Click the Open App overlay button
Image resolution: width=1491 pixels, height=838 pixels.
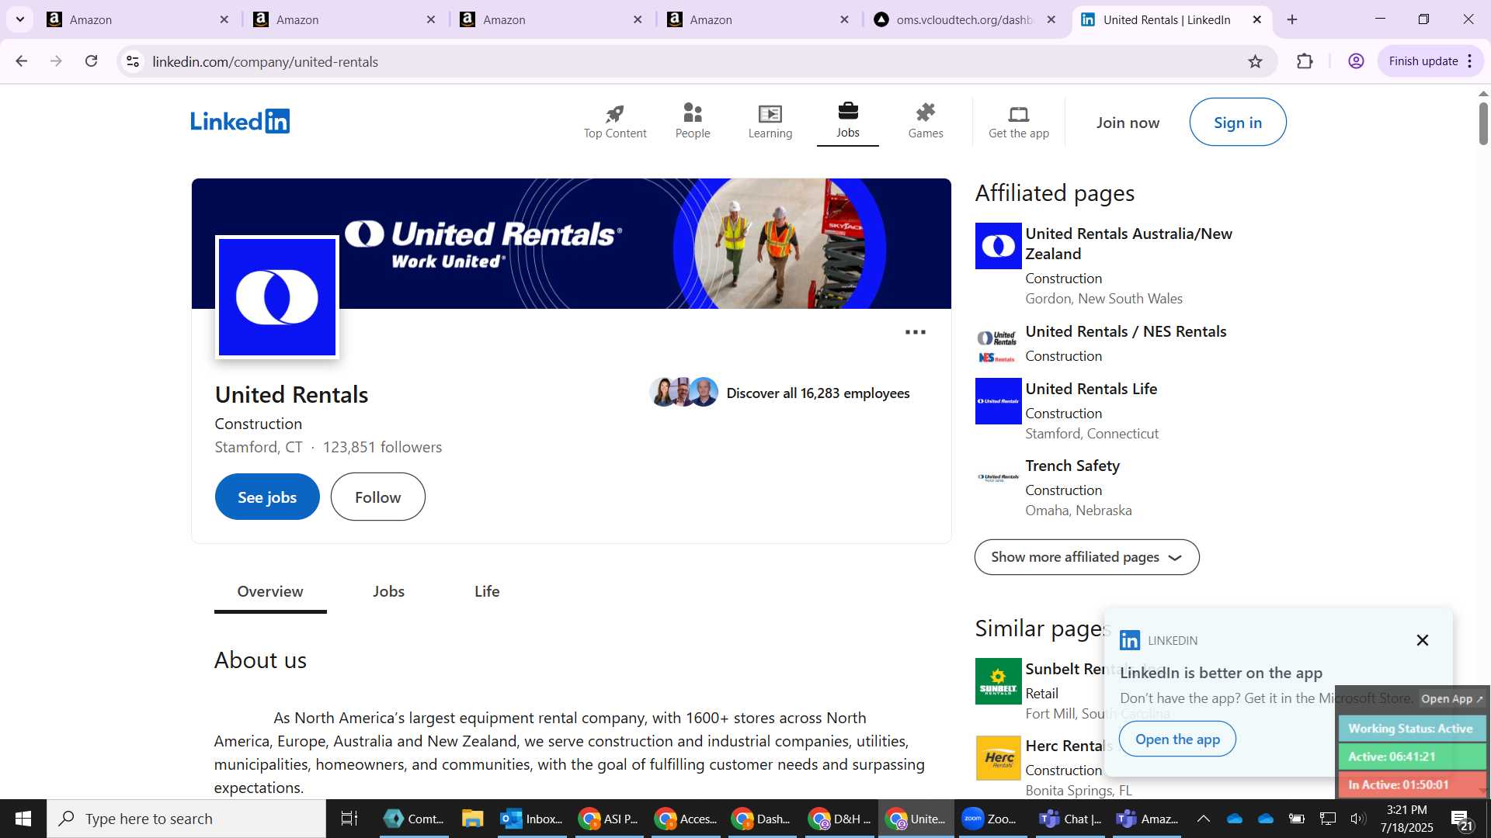(1451, 699)
